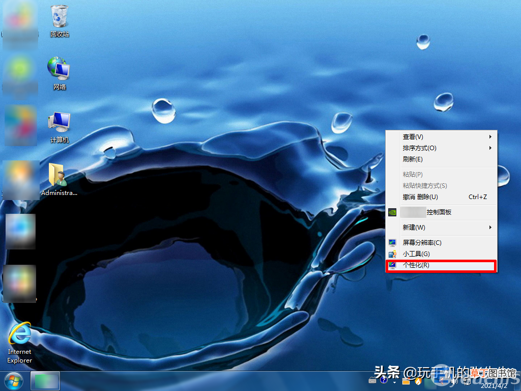Open 个性化(R) personalize menu entry
Screen dimensions: 521x391
pyautogui.click(x=441, y=265)
